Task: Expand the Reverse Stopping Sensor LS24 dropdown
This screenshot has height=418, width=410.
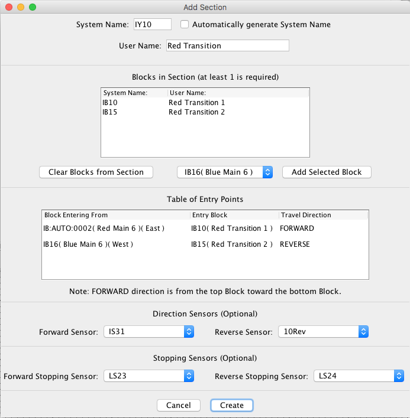Action: (359, 376)
